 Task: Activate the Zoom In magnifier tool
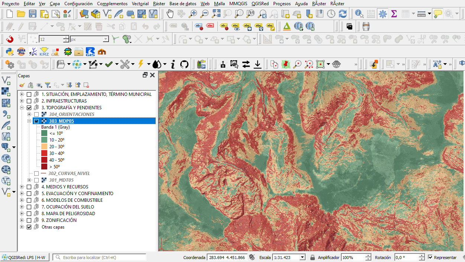192,14
